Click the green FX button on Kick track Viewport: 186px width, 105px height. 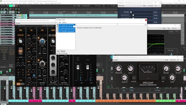coord(22,15)
